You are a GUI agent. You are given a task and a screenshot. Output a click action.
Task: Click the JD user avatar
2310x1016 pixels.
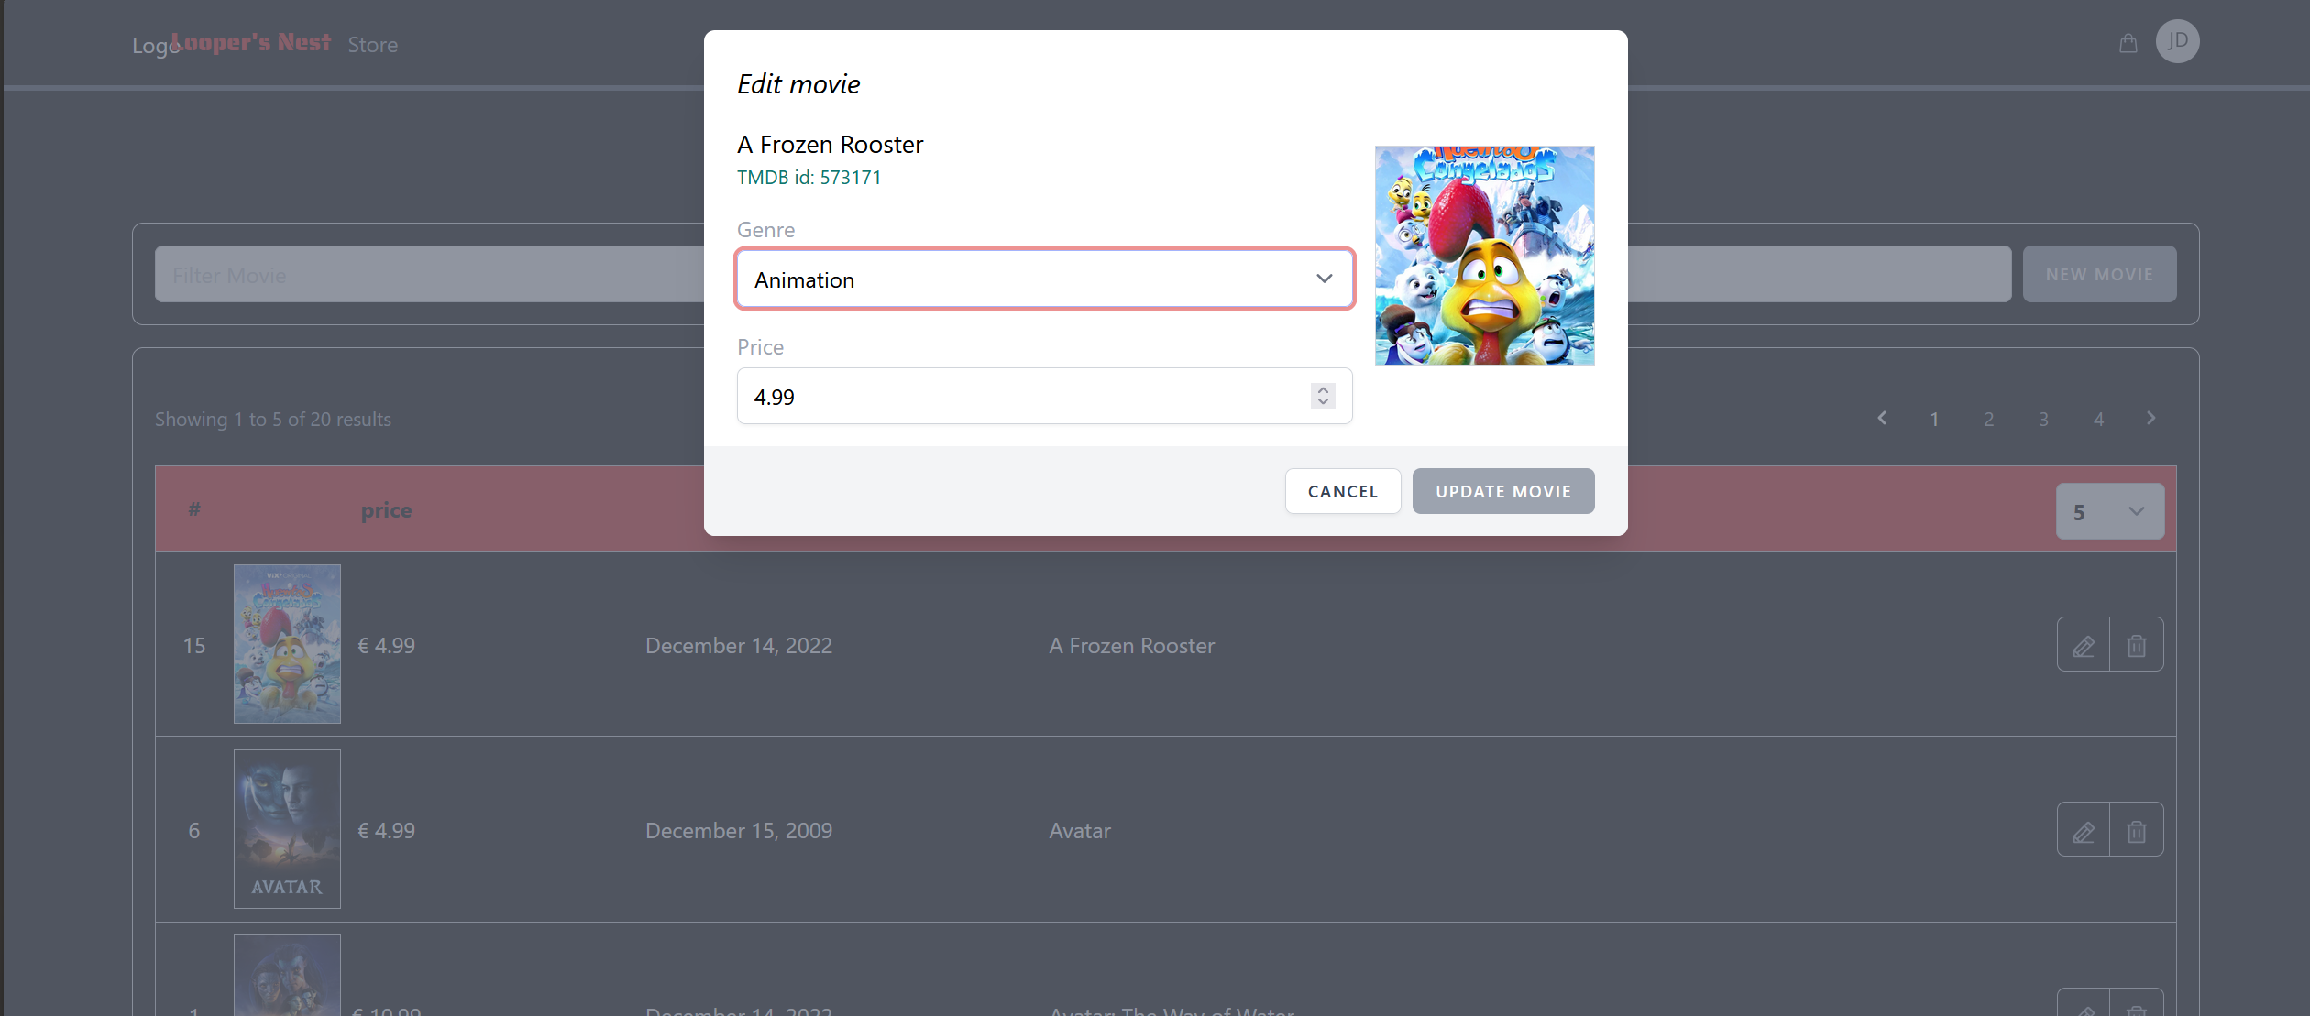[2178, 41]
